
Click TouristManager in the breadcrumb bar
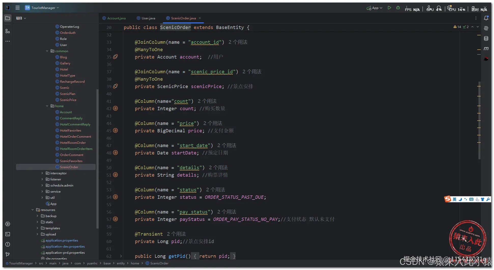pos(19,263)
